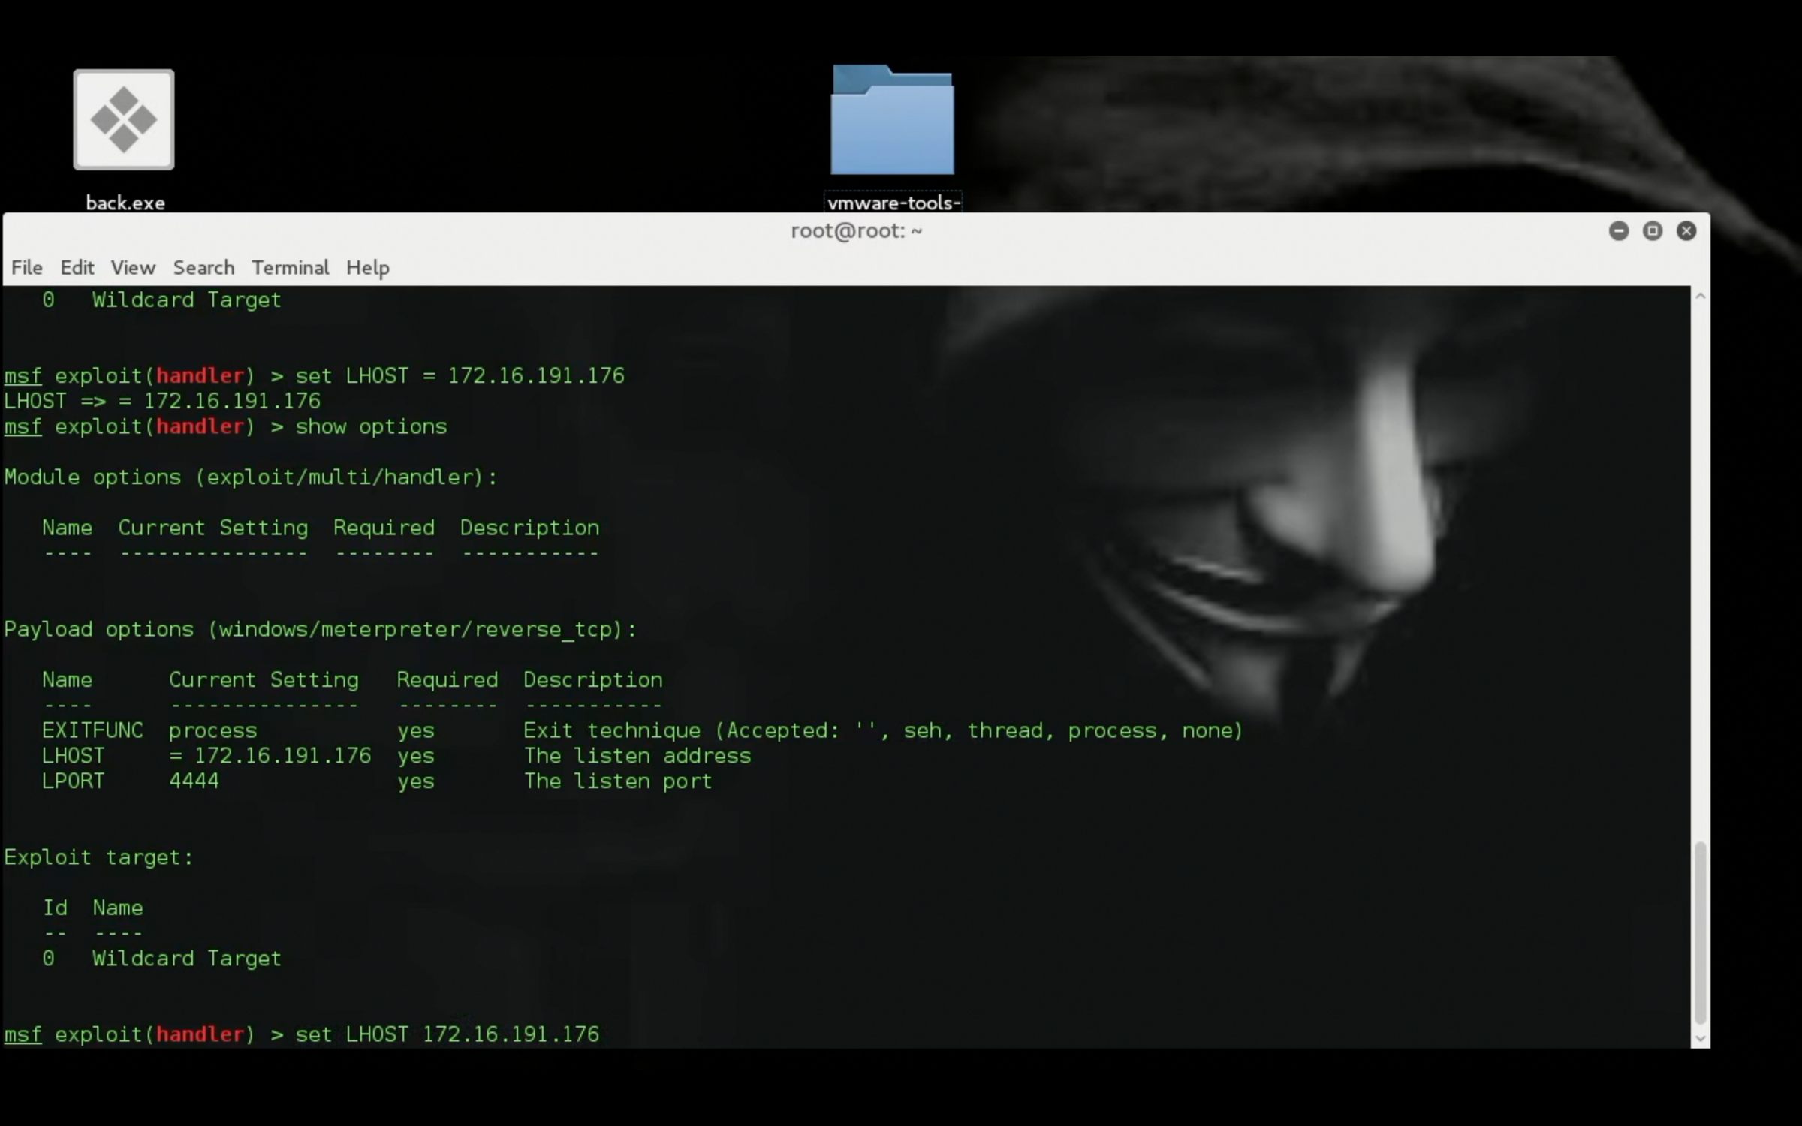Open the Search menu

(203, 268)
